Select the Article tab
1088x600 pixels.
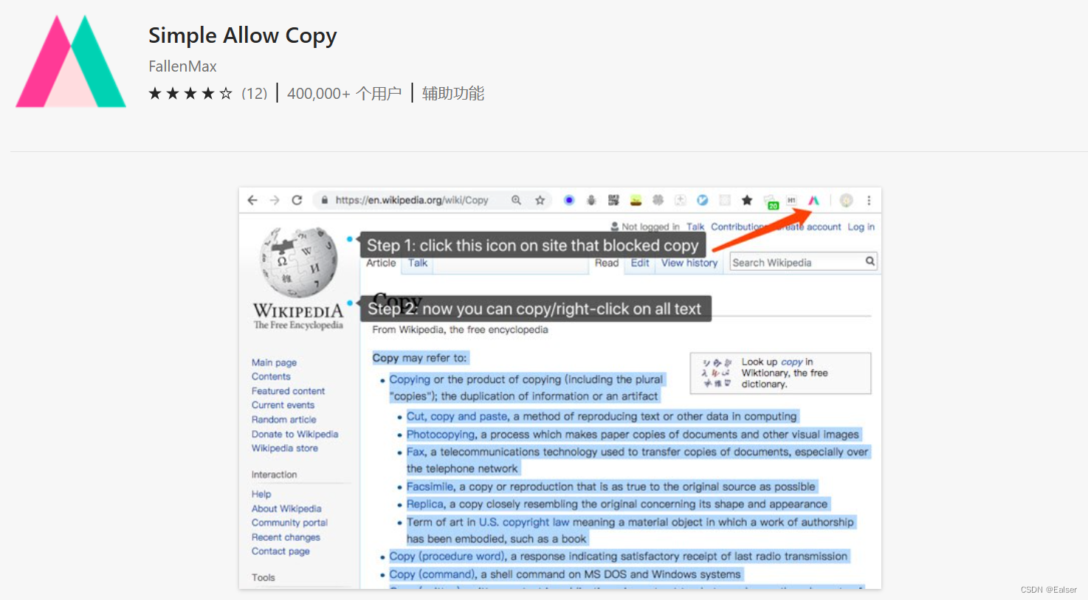381,263
